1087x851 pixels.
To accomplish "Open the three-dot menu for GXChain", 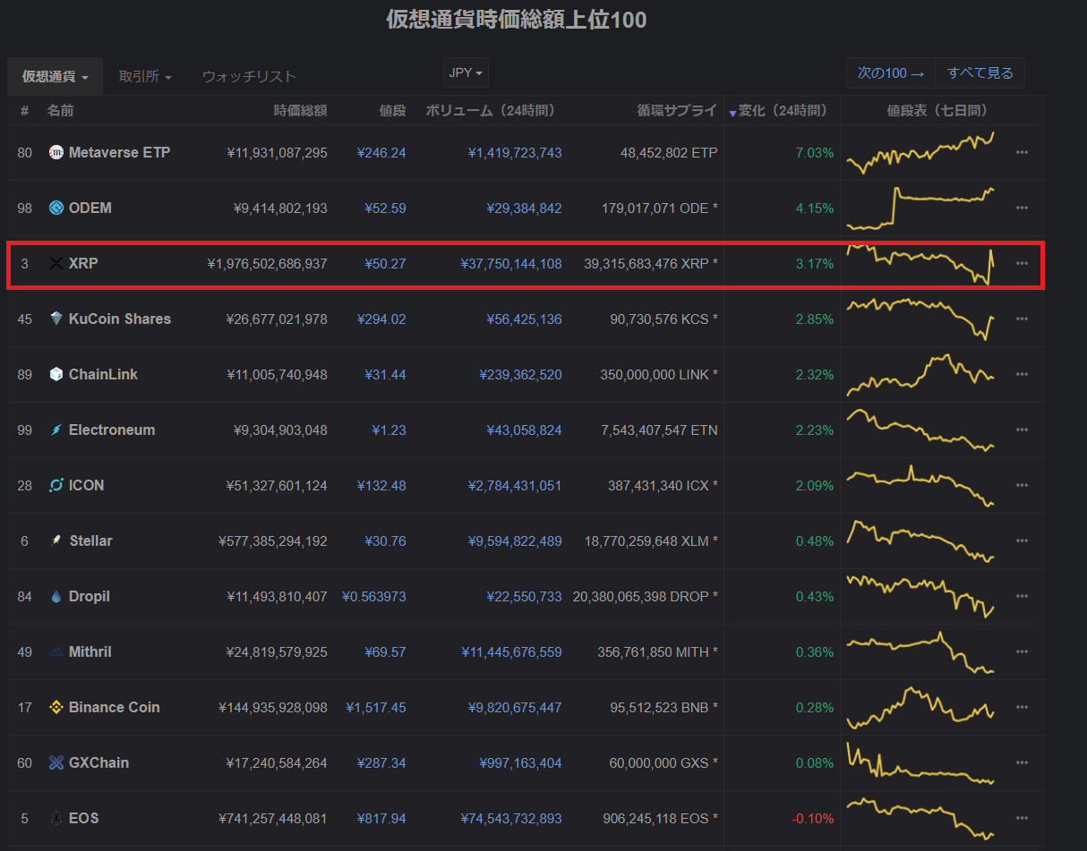I will (x=1022, y=763).
